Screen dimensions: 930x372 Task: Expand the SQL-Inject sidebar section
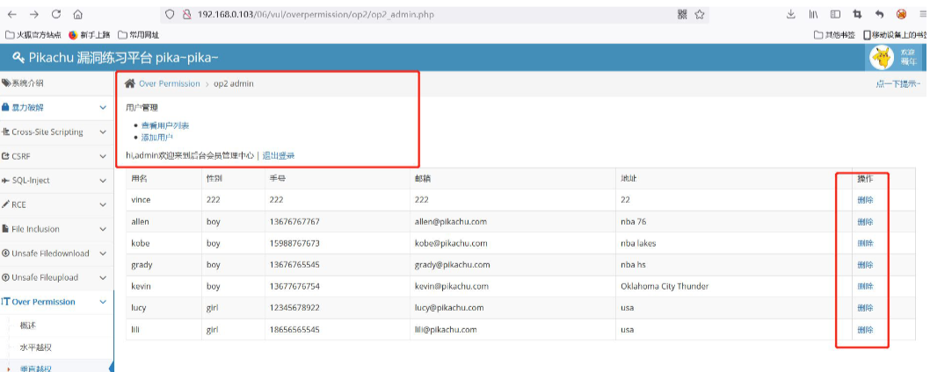[54, 180]
